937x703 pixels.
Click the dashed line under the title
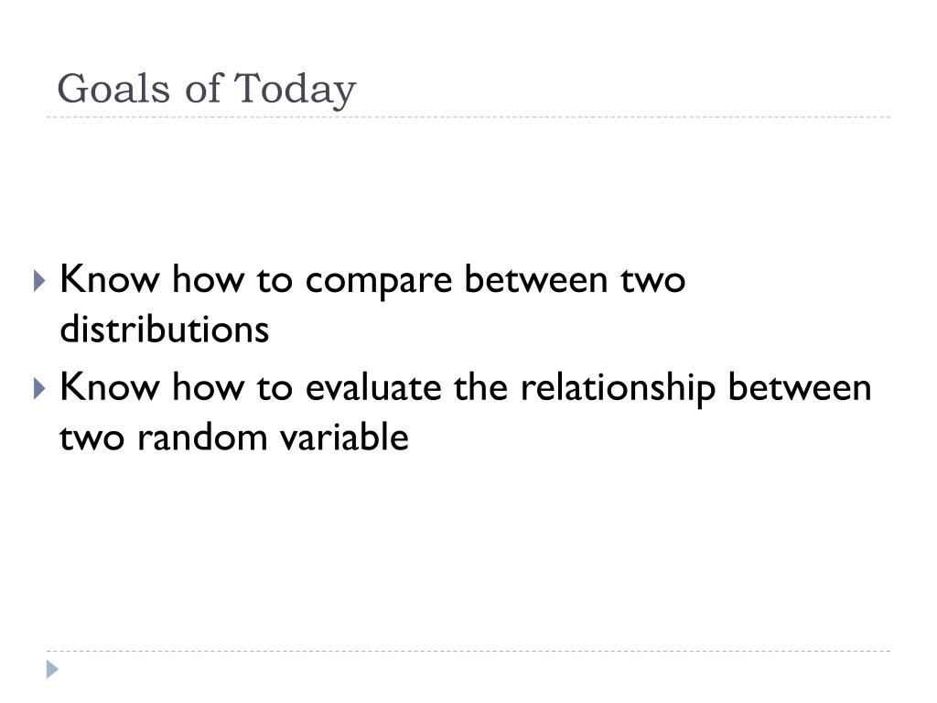468,117
